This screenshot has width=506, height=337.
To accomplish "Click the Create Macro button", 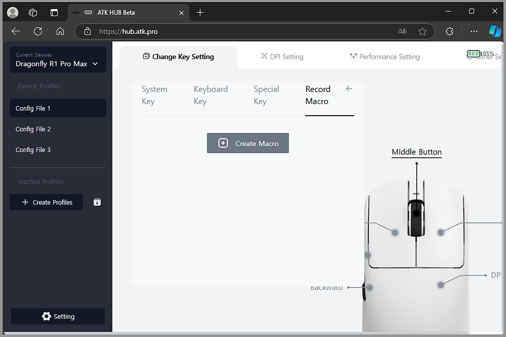I will click(248, 143).
